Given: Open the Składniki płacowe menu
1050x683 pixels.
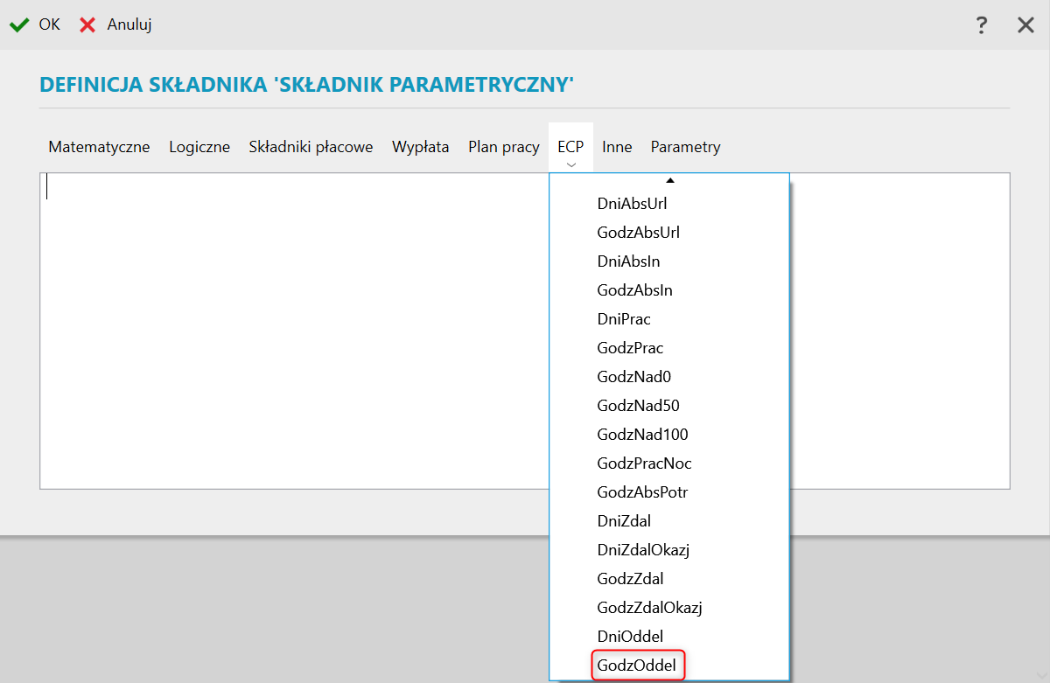Looking at the screenshot, I should pyautogui.click(x=311, y=147).
